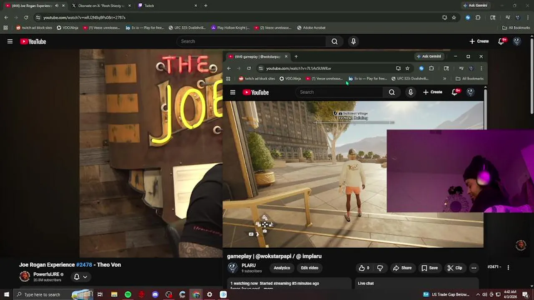This screenshot has height=300, width=534.
Task: Open notifications bell in front gameplay window
Action: (456, 92)
